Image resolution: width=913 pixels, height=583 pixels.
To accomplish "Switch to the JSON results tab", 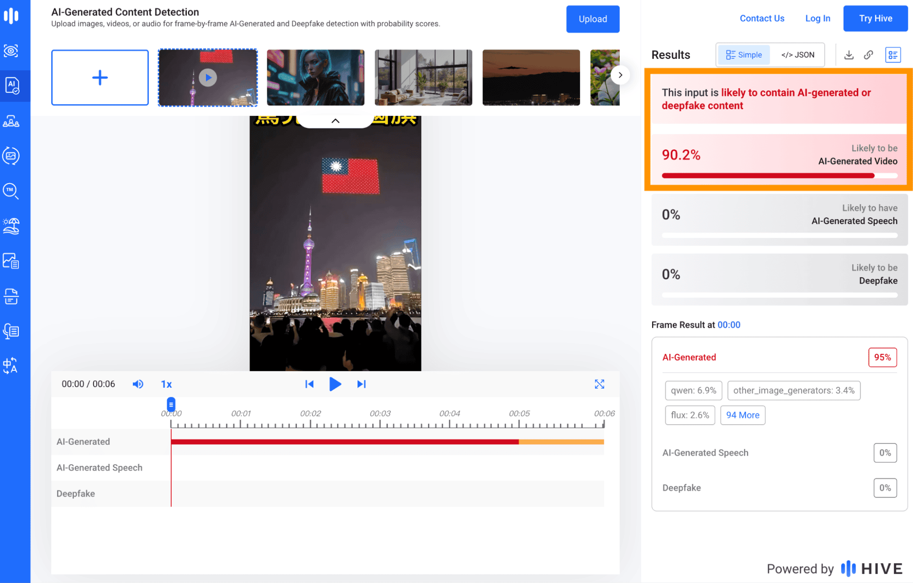I will click(797, 54).
